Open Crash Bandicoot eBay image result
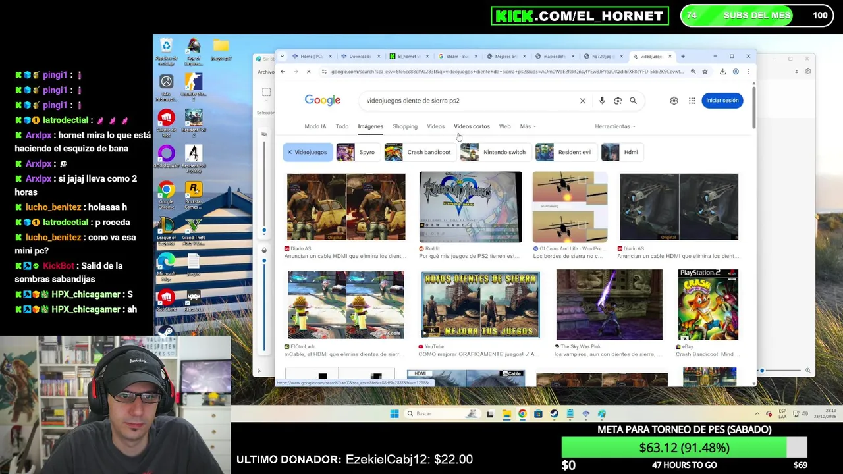This screenshot has height=474, width=843. [x=708, y=304]
